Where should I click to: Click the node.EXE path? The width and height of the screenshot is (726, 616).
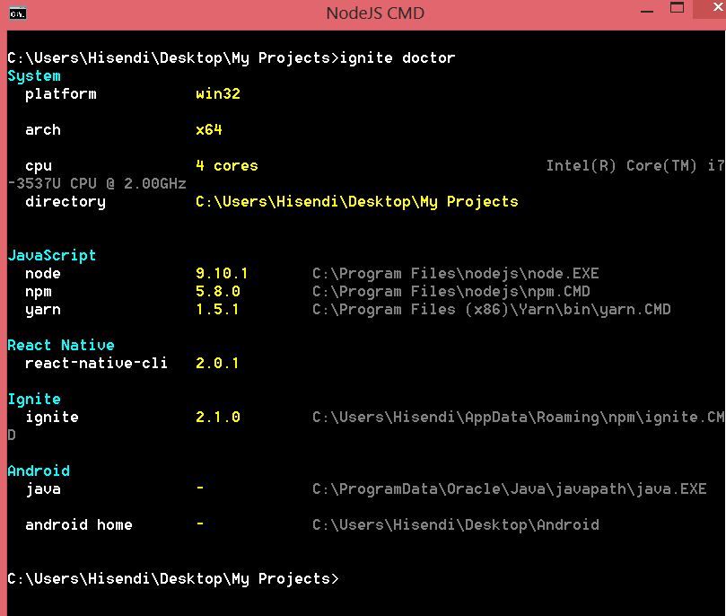456,274
